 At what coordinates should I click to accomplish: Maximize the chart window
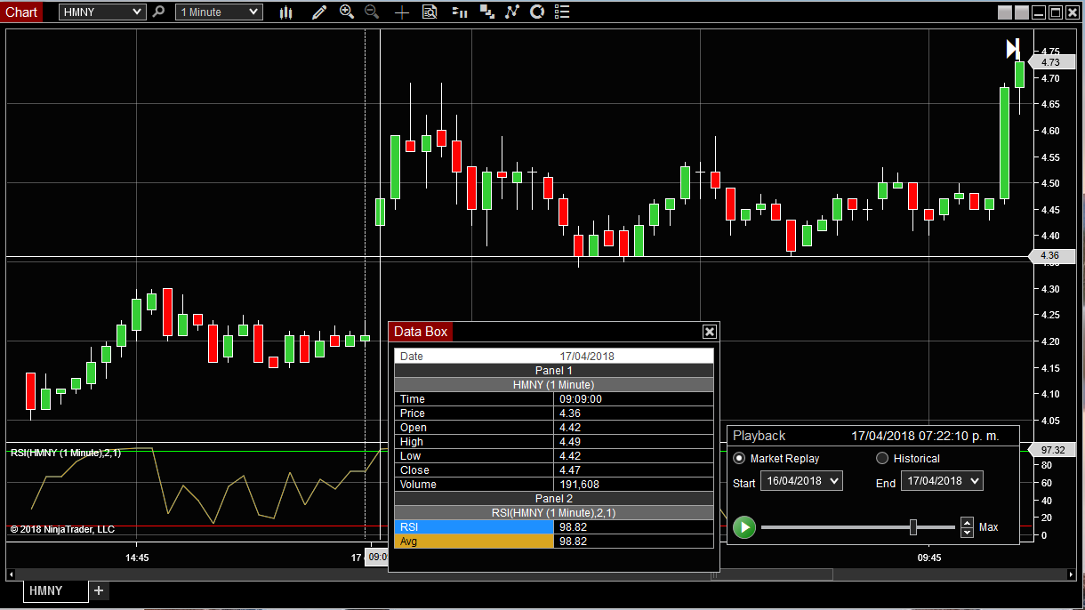tap(1056, 12)
